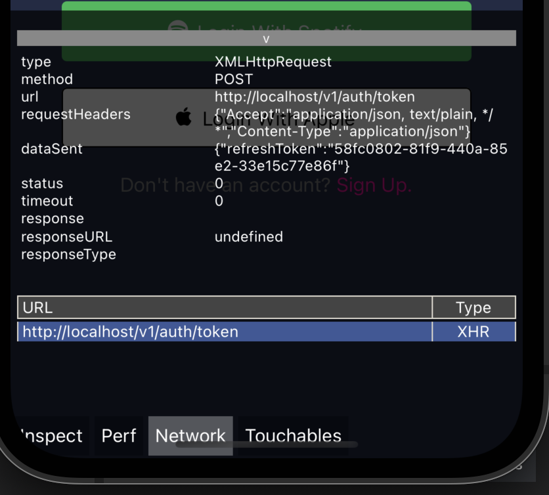Viewport: 549px width, 495px height.
Task: Open the Perf monitor tab
Action: point(118,435)
